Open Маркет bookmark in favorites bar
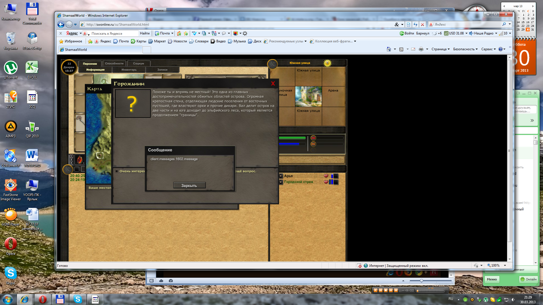 click(x=157, y=41)
